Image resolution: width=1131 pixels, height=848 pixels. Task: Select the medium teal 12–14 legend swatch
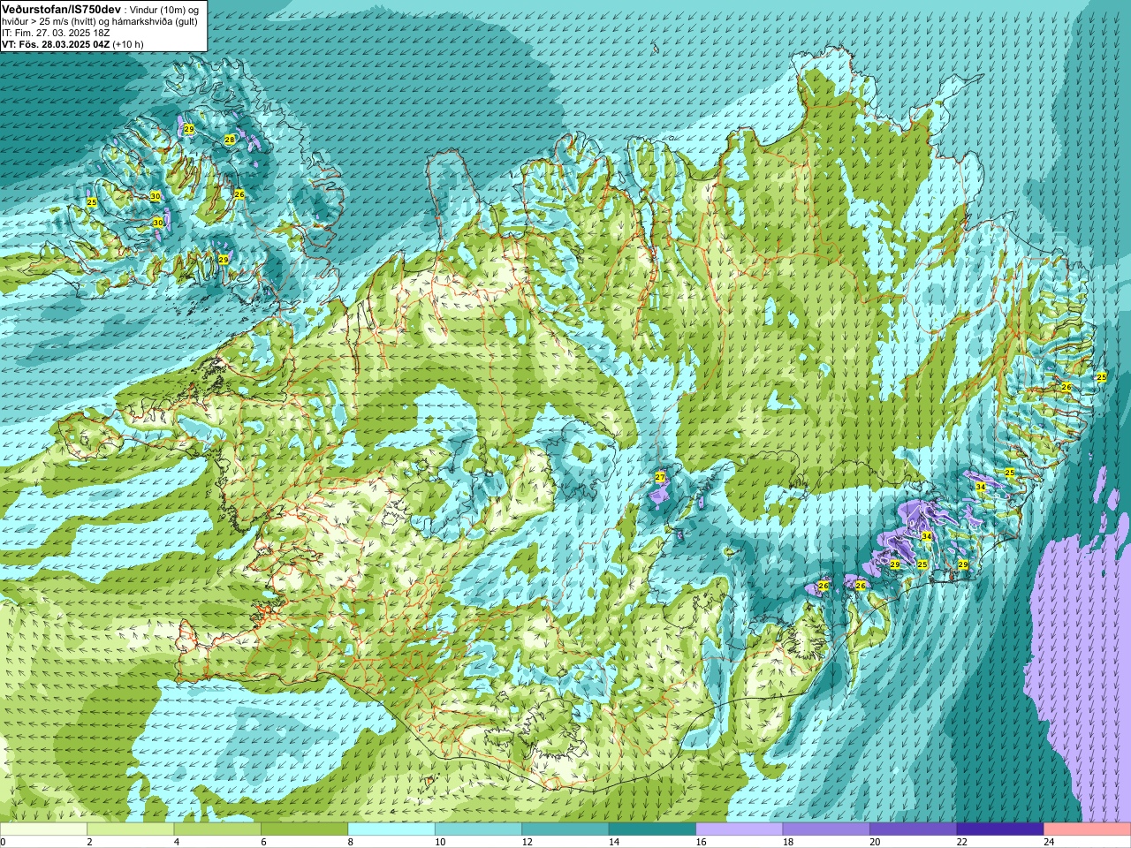[565, 829]
